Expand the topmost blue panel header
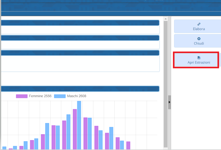The height and width of the screenshot is (150, 221). tap(80, 23)
